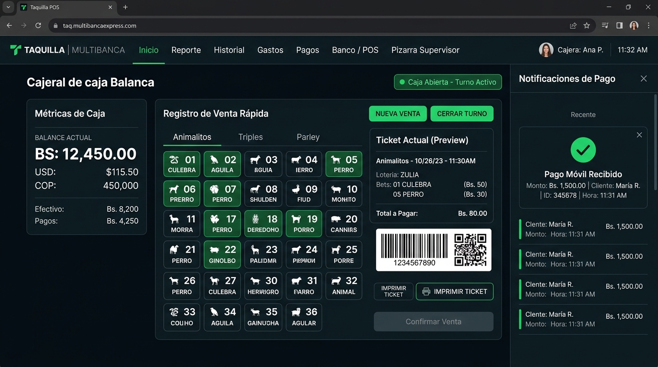This screenshot has width=658, height=367.
Task: Click the cashier Ana P. avatar
Action: pos(546,50)
